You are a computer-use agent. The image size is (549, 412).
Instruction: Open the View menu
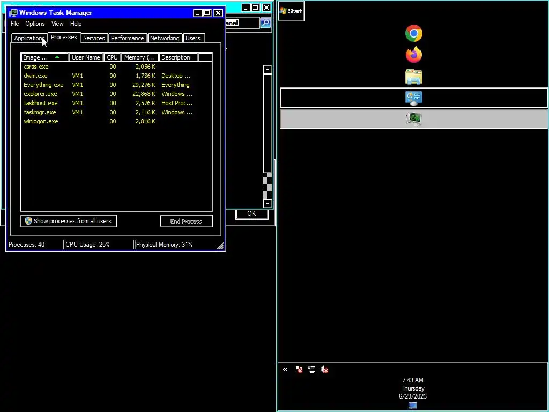pos(57,24)
